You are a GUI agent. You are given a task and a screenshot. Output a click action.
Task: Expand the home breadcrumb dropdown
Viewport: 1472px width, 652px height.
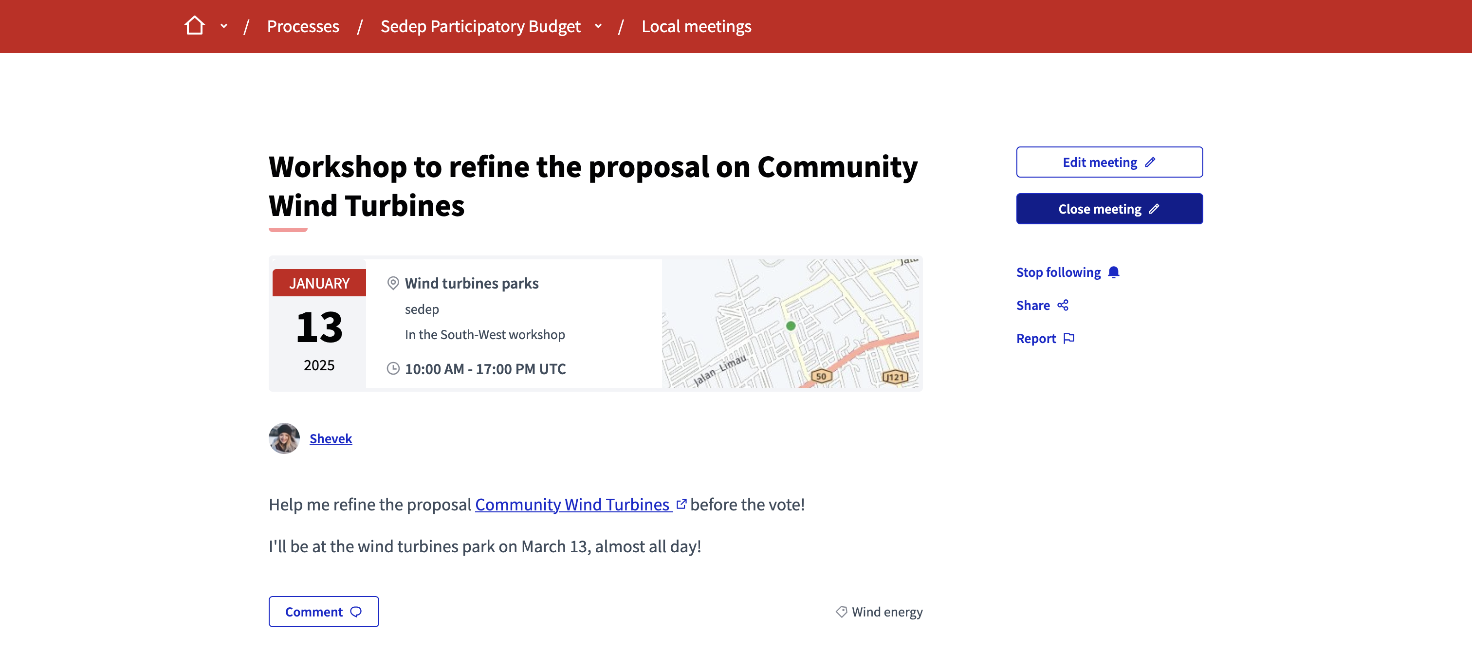pos(222,25)
